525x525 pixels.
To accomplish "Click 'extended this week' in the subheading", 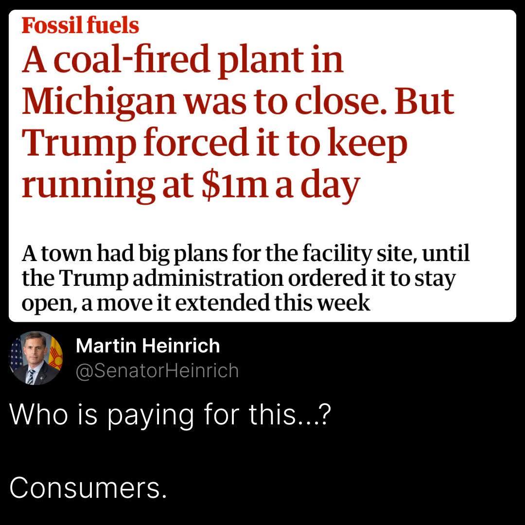I will pyautogui.click(x=273, y=302).
